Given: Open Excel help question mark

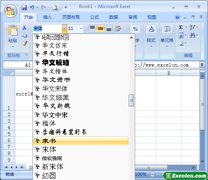Looking at the screenshot, I should point(177,17).
